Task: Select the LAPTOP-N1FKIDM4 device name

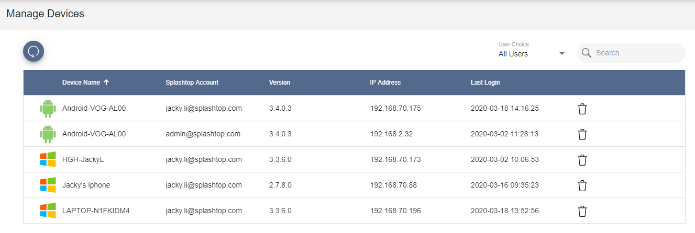Action: (x=96, y=211)
